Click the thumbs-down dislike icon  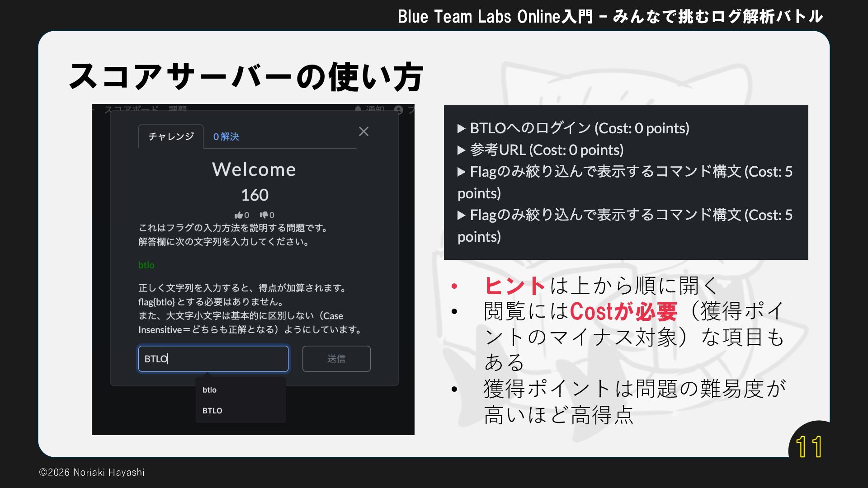click(x=264, y=215)
